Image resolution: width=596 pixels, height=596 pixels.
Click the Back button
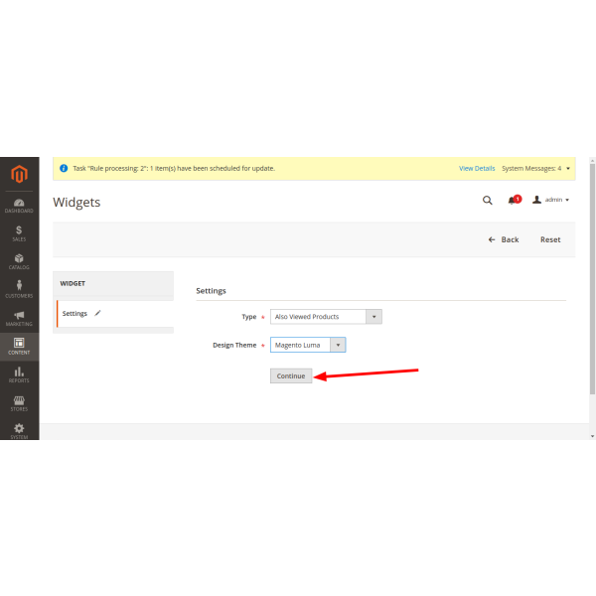pyautogui.click(x=504, y=239)
